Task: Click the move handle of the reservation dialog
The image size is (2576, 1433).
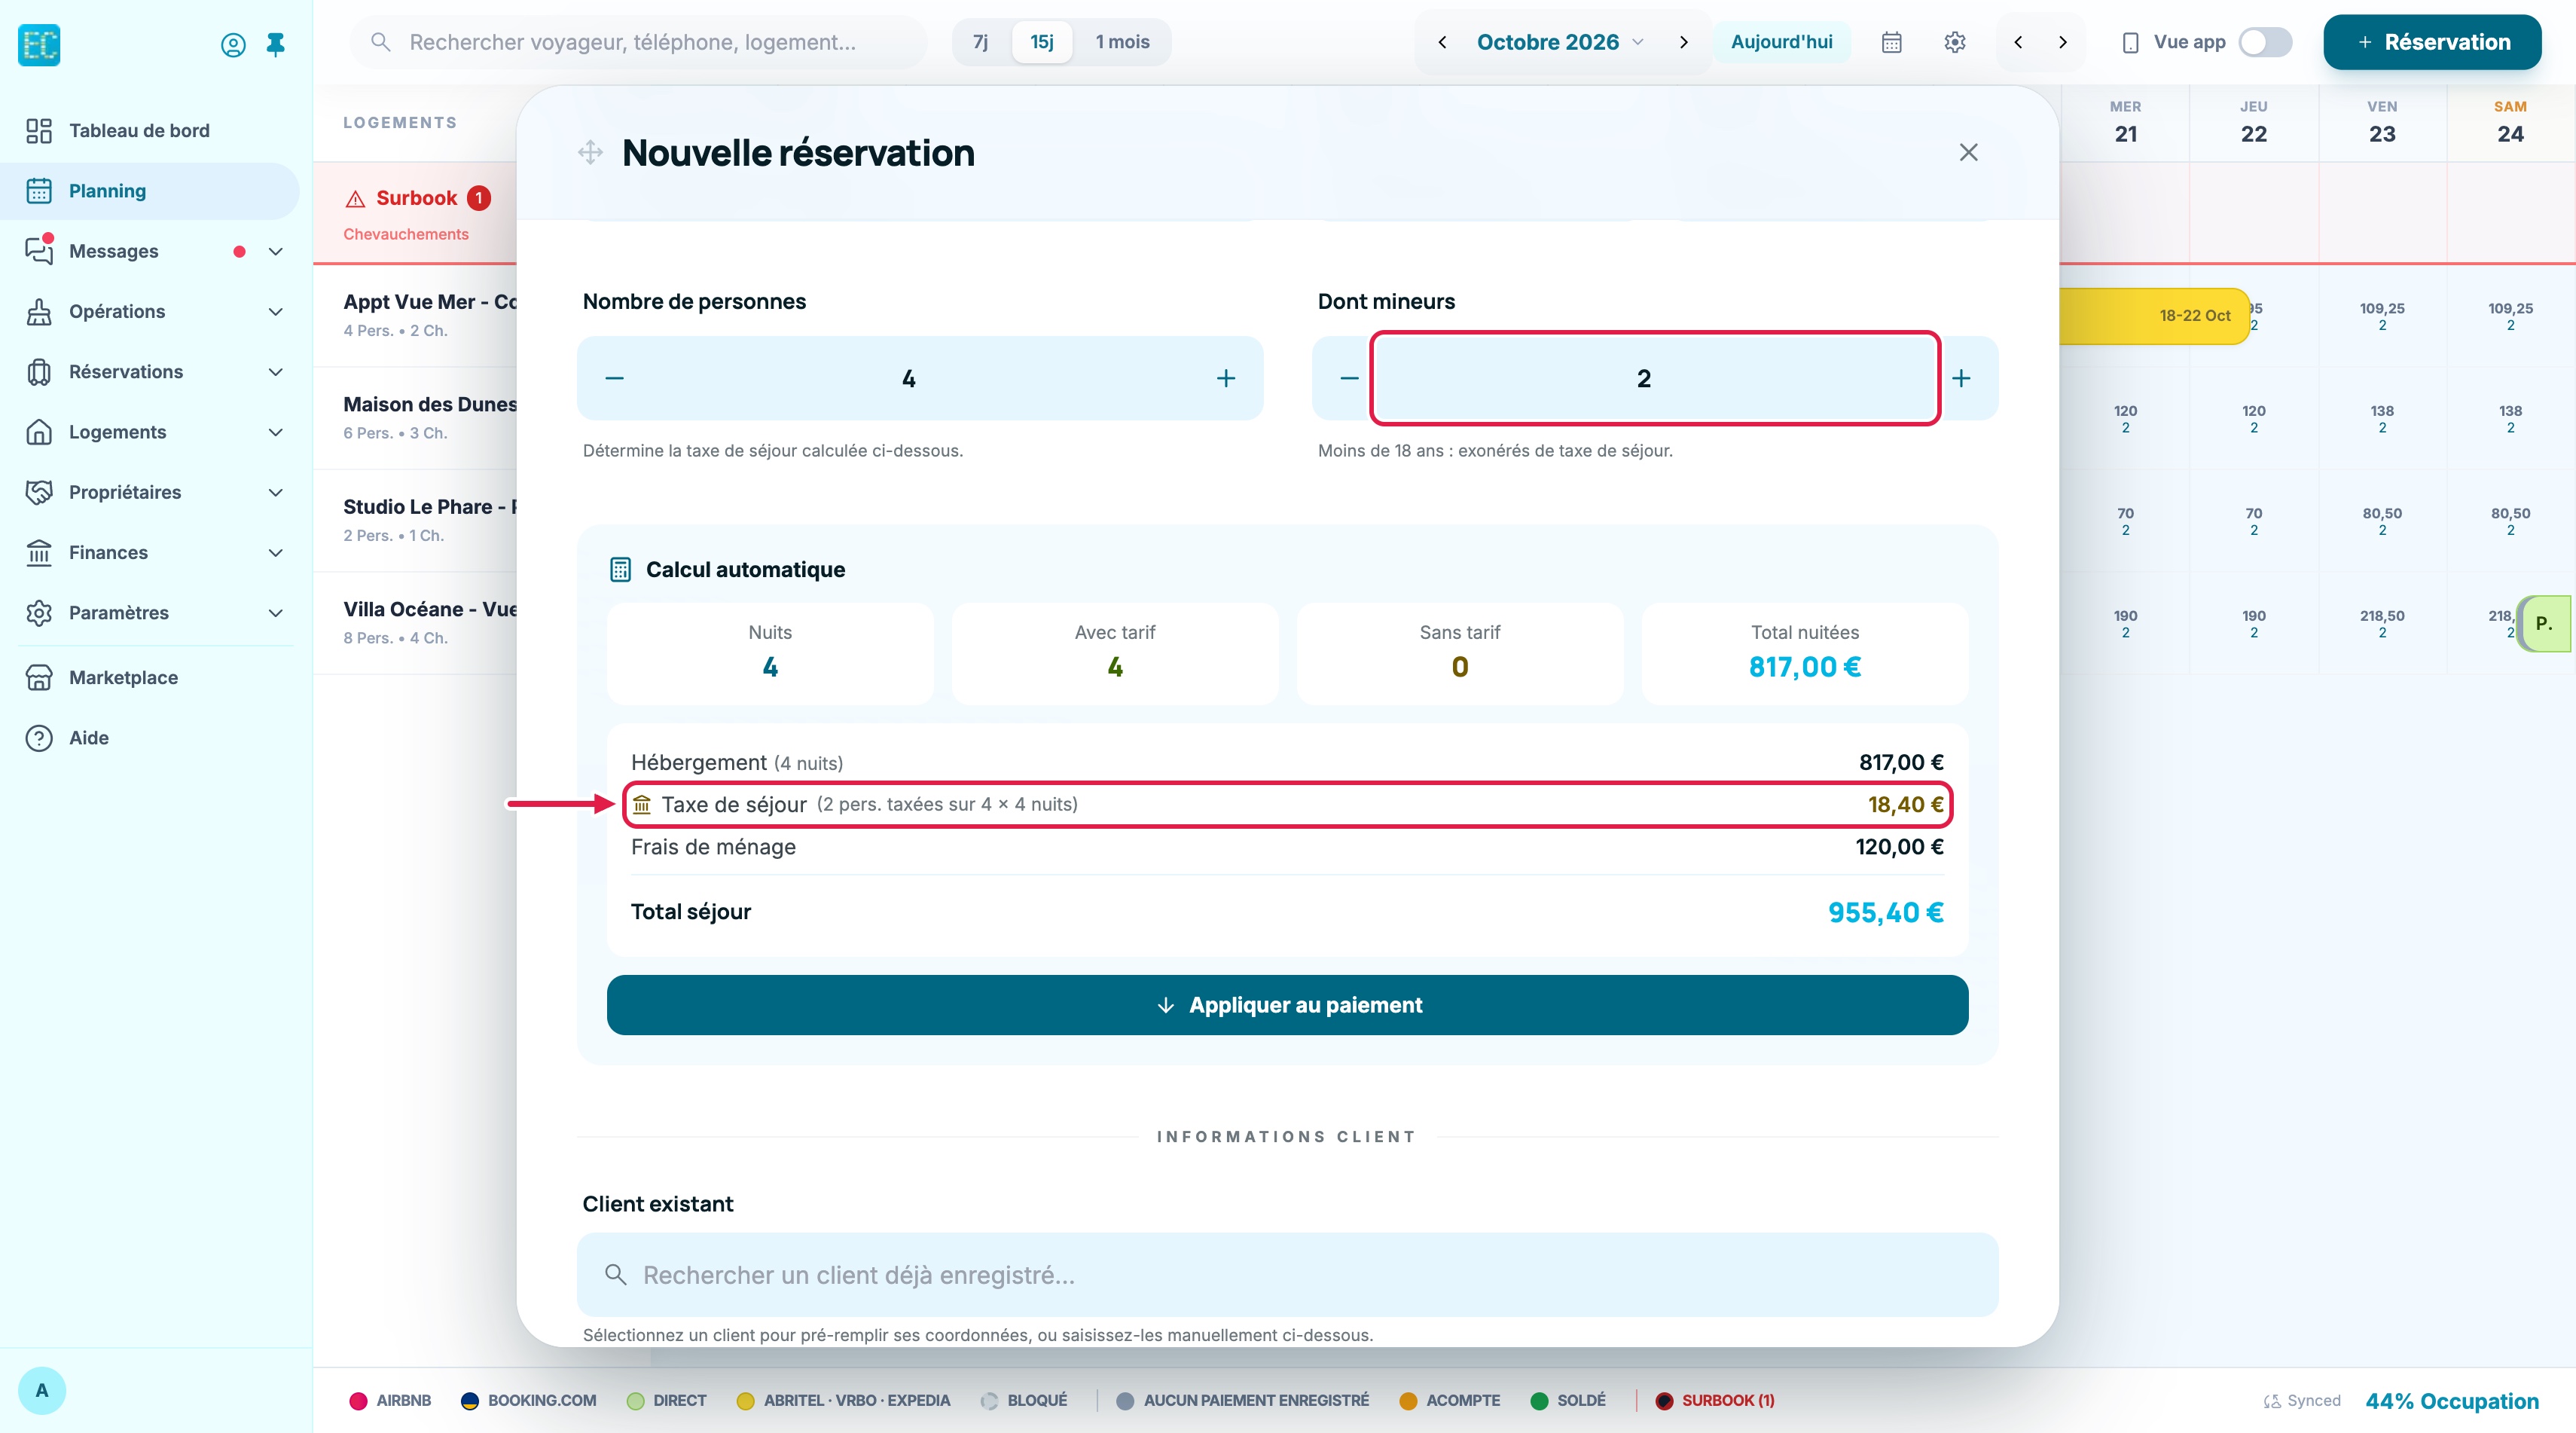Action: coord(590,152)
